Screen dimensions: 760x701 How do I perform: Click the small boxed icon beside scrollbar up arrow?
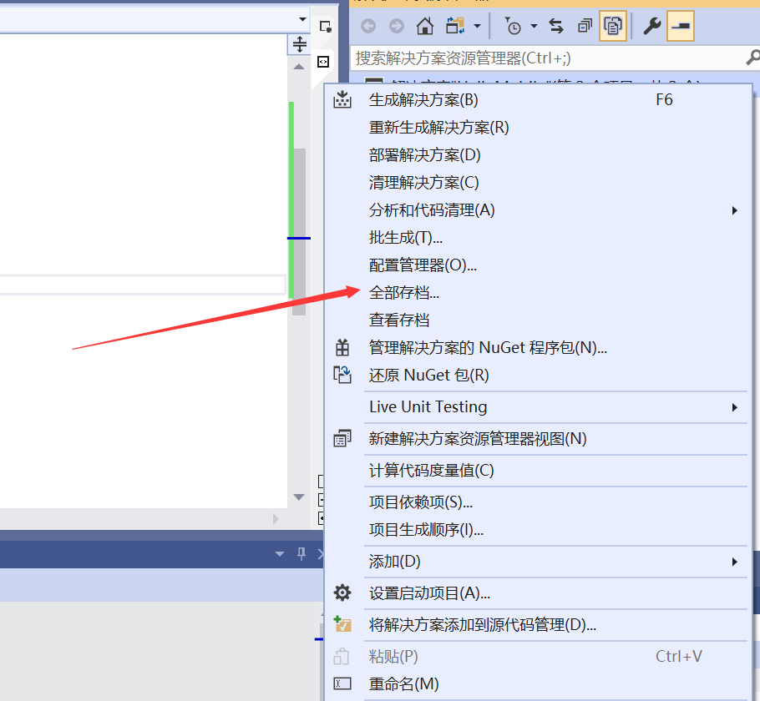click(323, 62)
